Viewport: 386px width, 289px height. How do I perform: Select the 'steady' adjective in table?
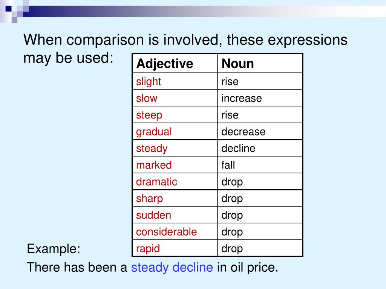175,148
